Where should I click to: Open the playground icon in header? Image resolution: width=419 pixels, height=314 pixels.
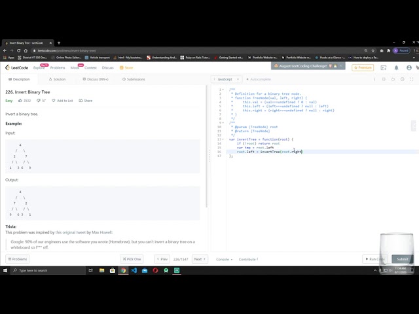pos(384,68)
